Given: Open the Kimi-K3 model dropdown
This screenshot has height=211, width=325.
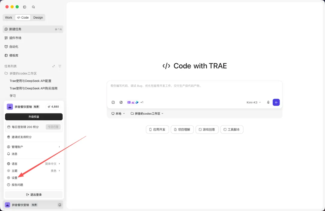Looking at the screenshot, I should point(254,102).
